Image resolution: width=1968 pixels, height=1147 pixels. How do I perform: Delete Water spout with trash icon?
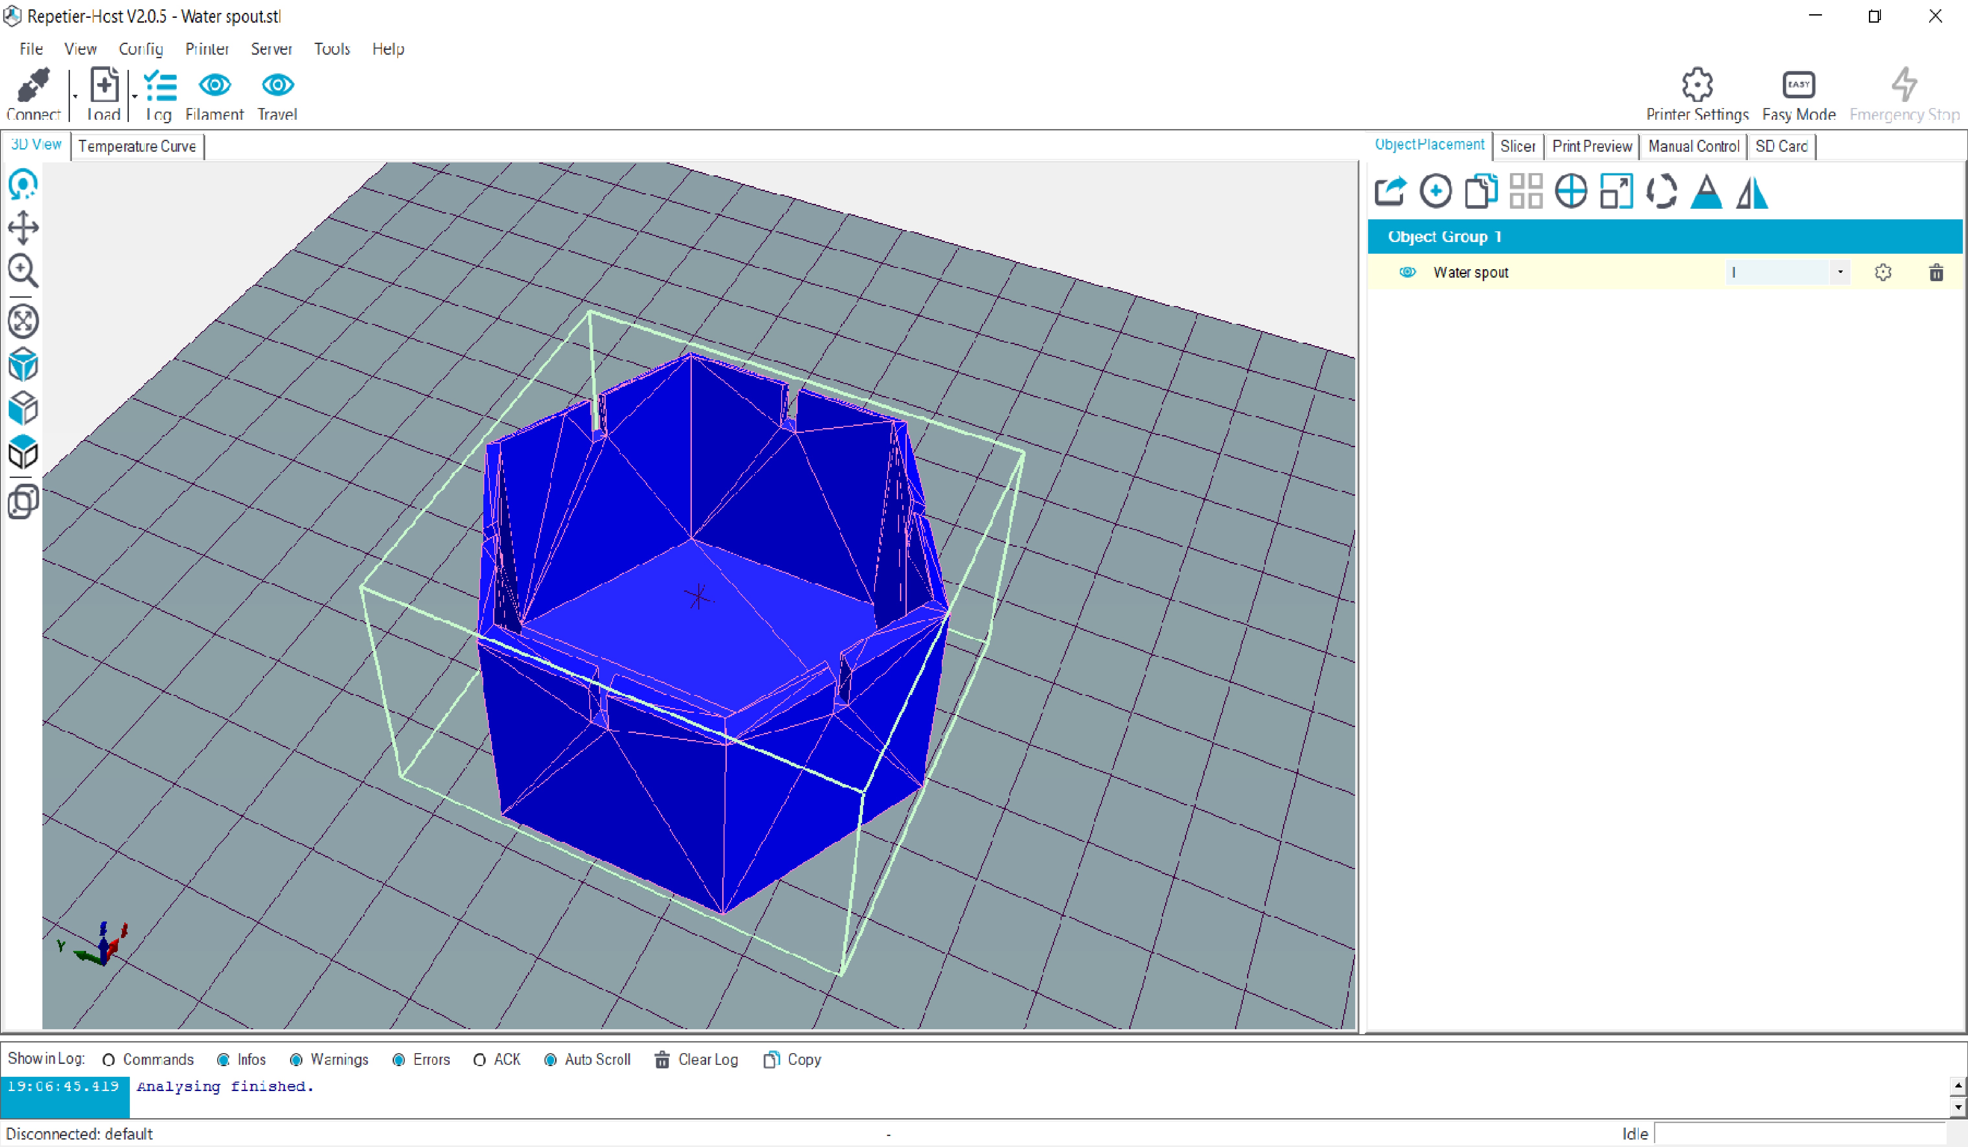click(x=1936, y=272)
